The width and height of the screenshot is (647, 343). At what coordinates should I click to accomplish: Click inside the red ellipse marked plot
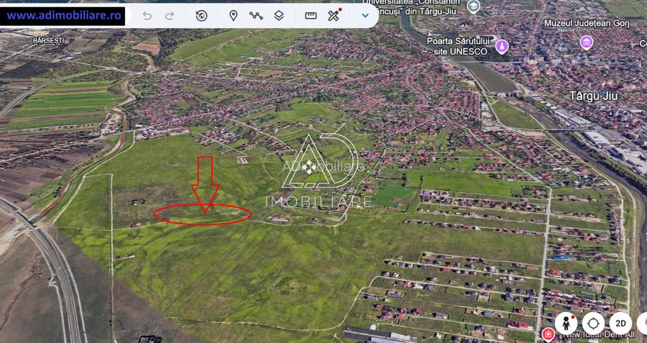[202, 214]
